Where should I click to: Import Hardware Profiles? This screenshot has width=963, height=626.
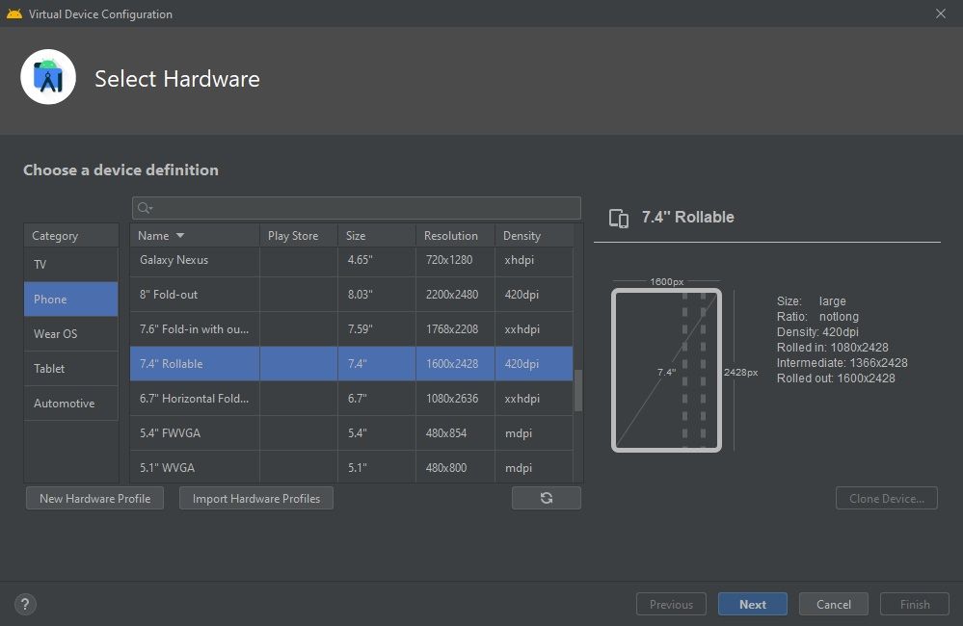click(x=255, y=497)
